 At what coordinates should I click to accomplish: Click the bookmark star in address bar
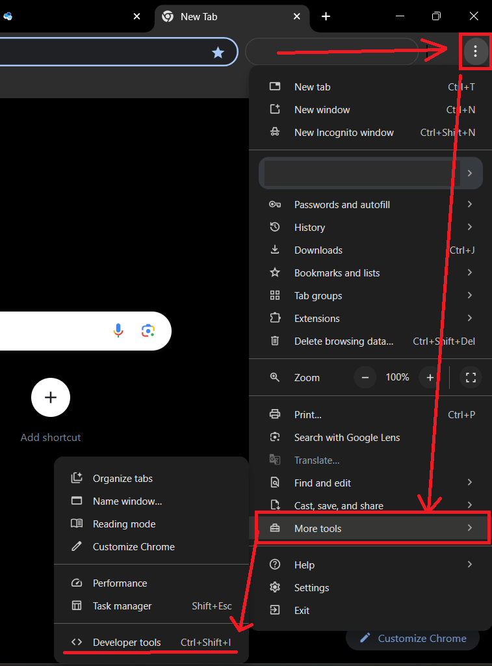click(x=218, y=52)
